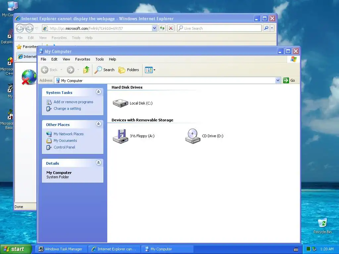The width and height of the screenshot is (339, 254).
Task: Click the Windows flag logo in My Computer
Action: [x=294, y=59]
